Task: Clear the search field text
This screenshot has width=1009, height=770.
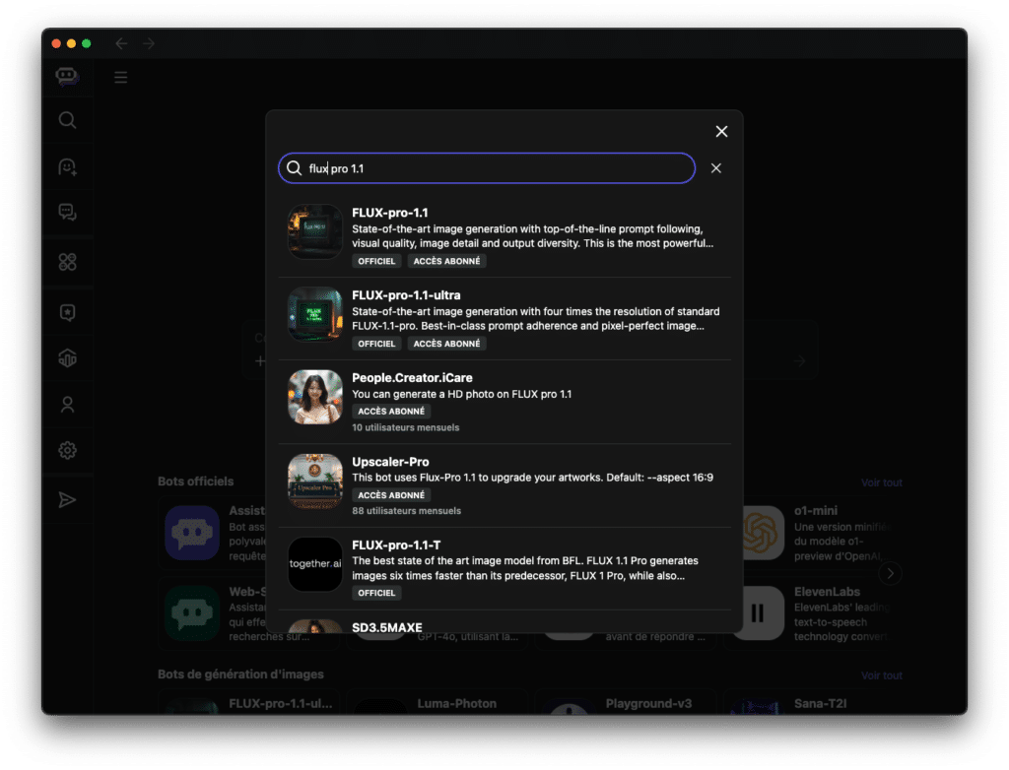Action: point(716,168)
